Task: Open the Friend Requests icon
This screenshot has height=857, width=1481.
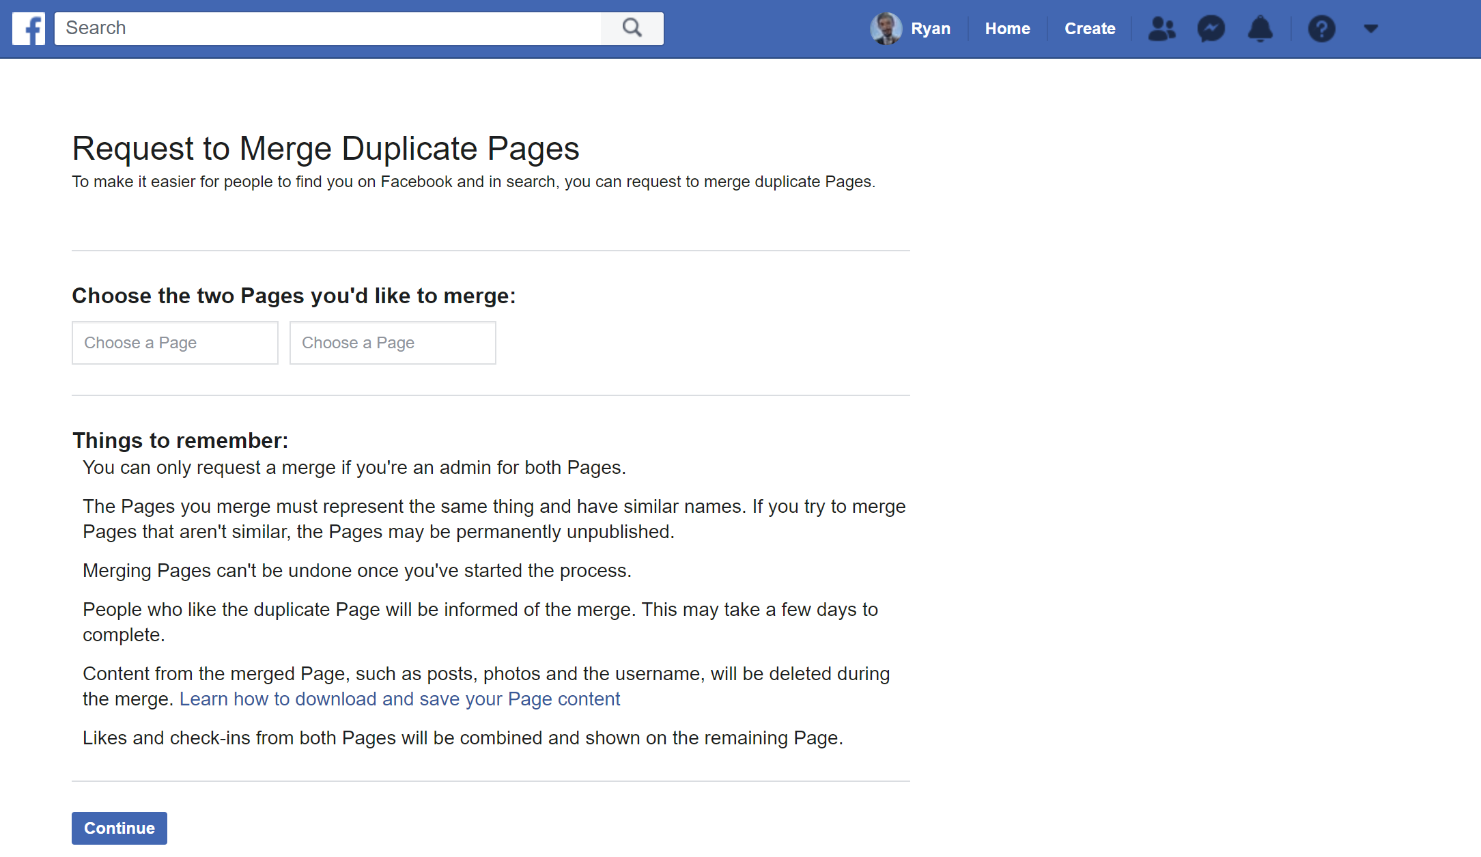Action: tap(1161, 29)
